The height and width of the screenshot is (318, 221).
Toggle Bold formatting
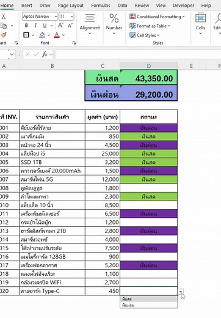tap(26, 26)
